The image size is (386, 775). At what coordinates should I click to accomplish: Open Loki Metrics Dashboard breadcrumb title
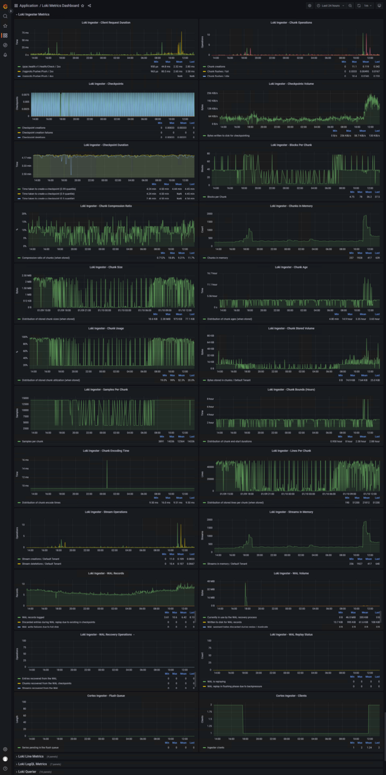click(x=61, y=5)
